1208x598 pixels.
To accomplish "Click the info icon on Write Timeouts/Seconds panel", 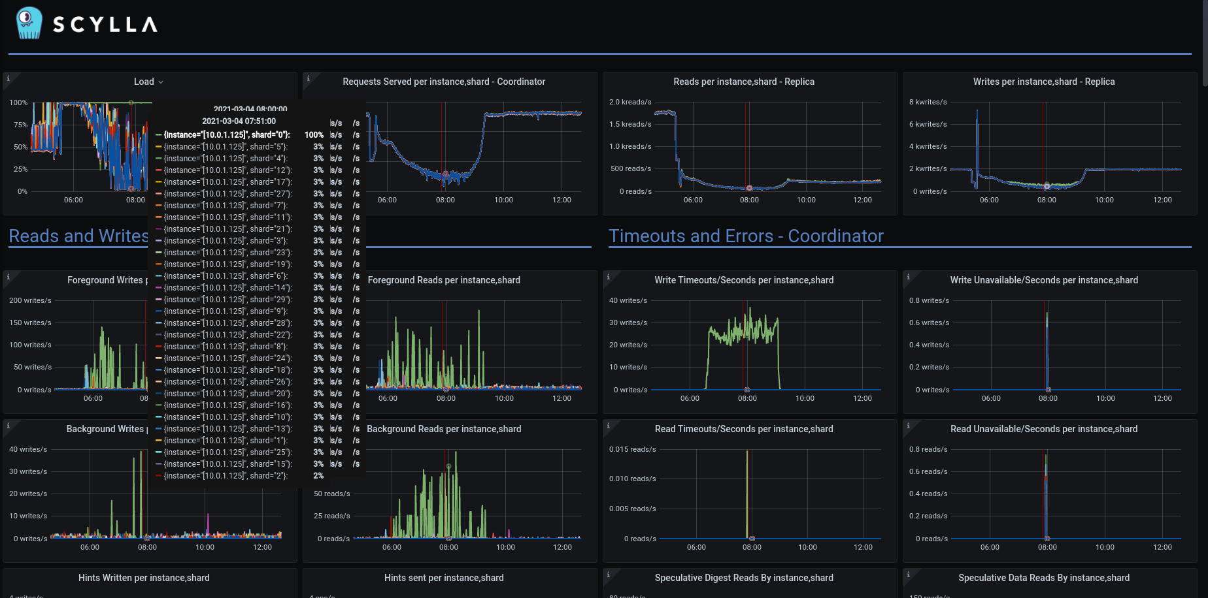I will pyautogui.click(x=609, y=276).
